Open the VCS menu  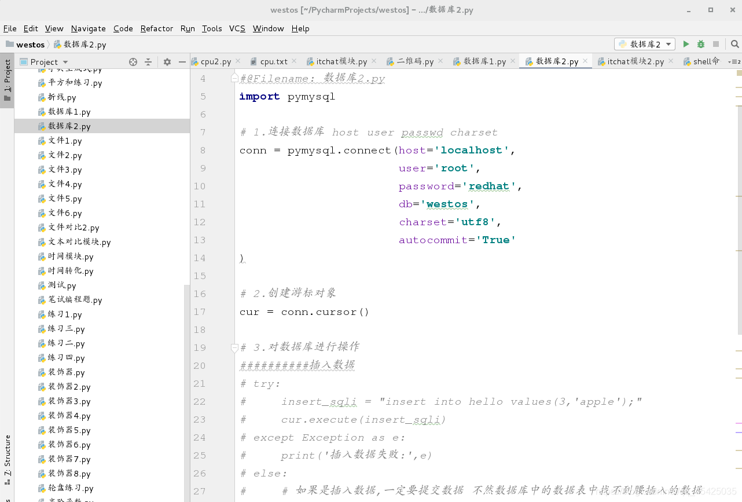(237, 28)
